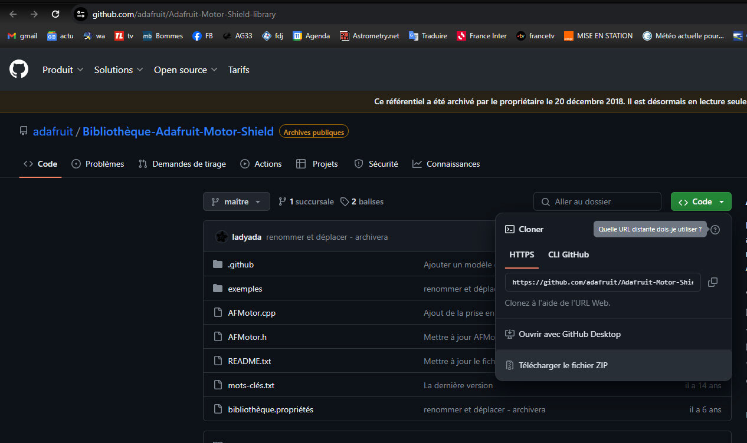Open the Astrometry.net bookmark
Viewport: 747px width, 443px height.
(x=369, y=36)
